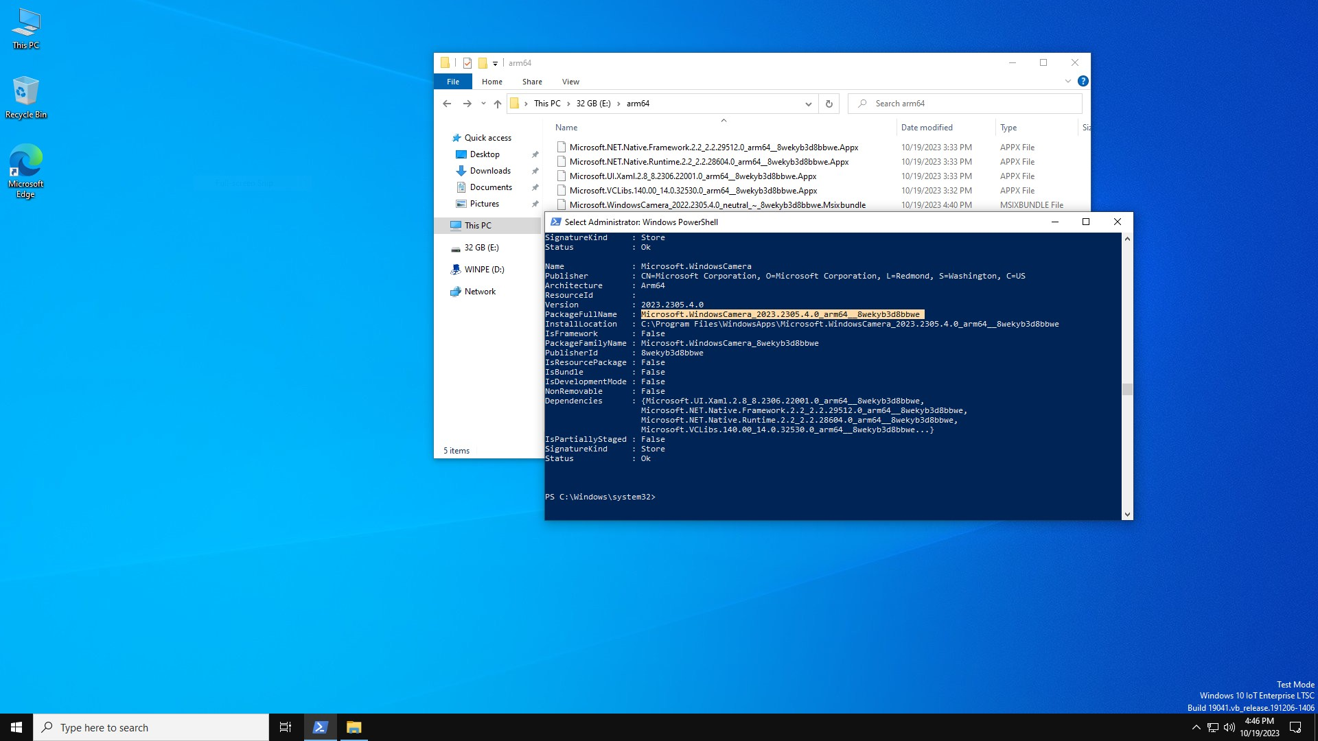
Task: Sort files by Date modified column
Action: point(945,128)
